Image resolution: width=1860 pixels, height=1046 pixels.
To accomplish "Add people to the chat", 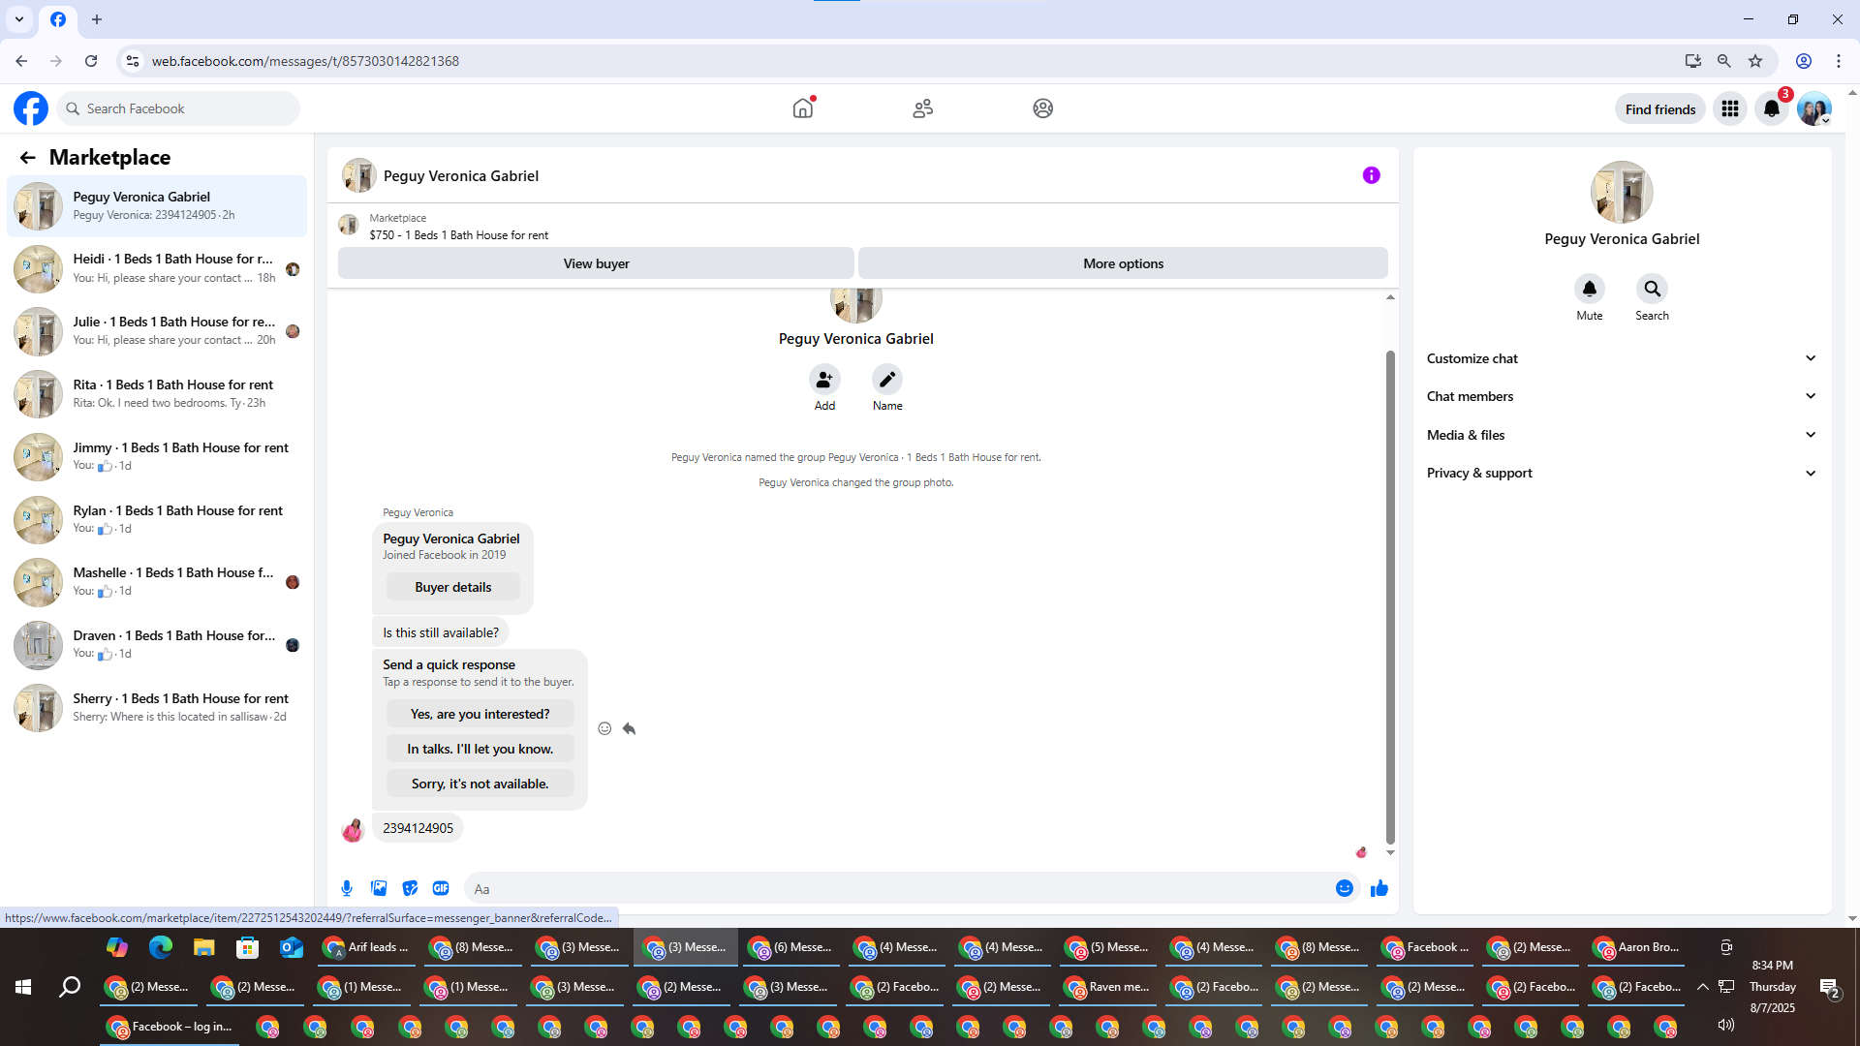I will (x=824, y=379).
